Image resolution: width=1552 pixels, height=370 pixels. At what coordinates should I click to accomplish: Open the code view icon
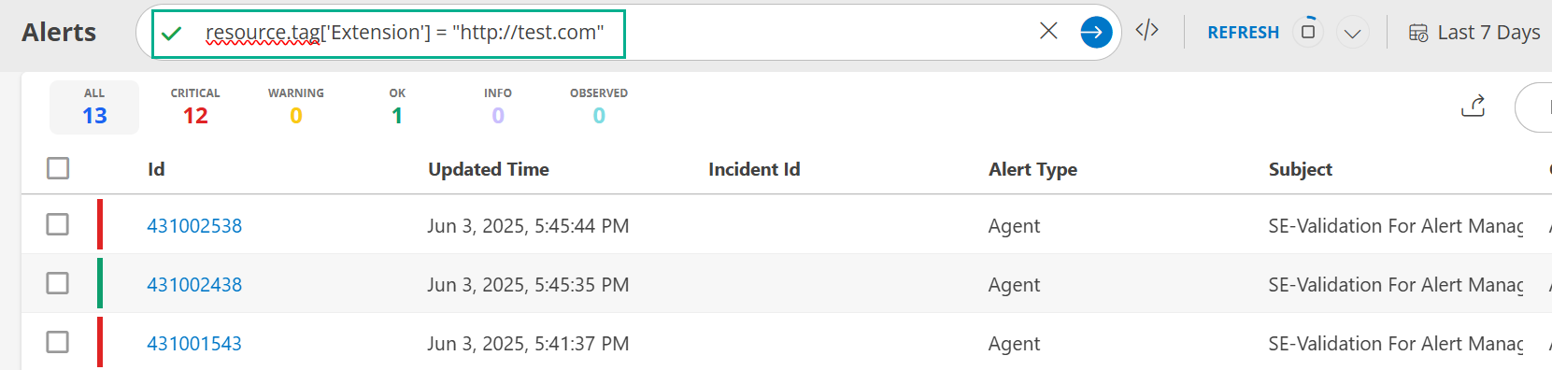tap(1147, 30)
